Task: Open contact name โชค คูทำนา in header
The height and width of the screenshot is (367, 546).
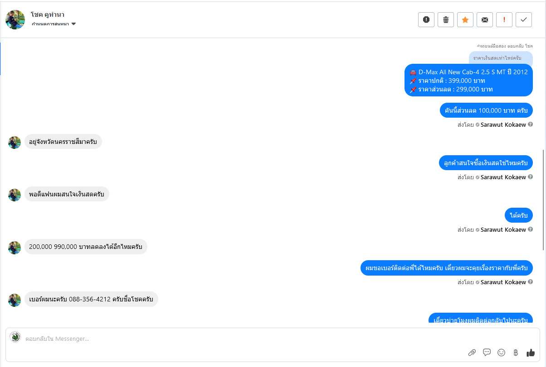Action: (48, 14)
